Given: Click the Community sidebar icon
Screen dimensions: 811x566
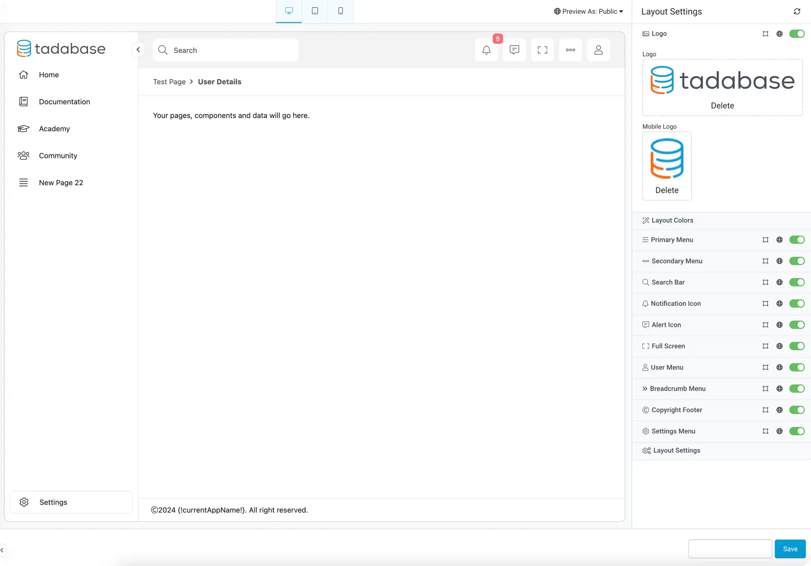Looking at the screenshot, I should click(x=23, y=155).
